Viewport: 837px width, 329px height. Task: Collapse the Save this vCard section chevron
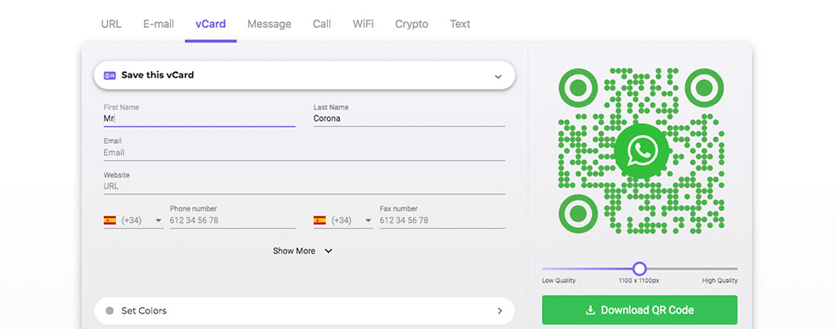(x=498, y=76)
